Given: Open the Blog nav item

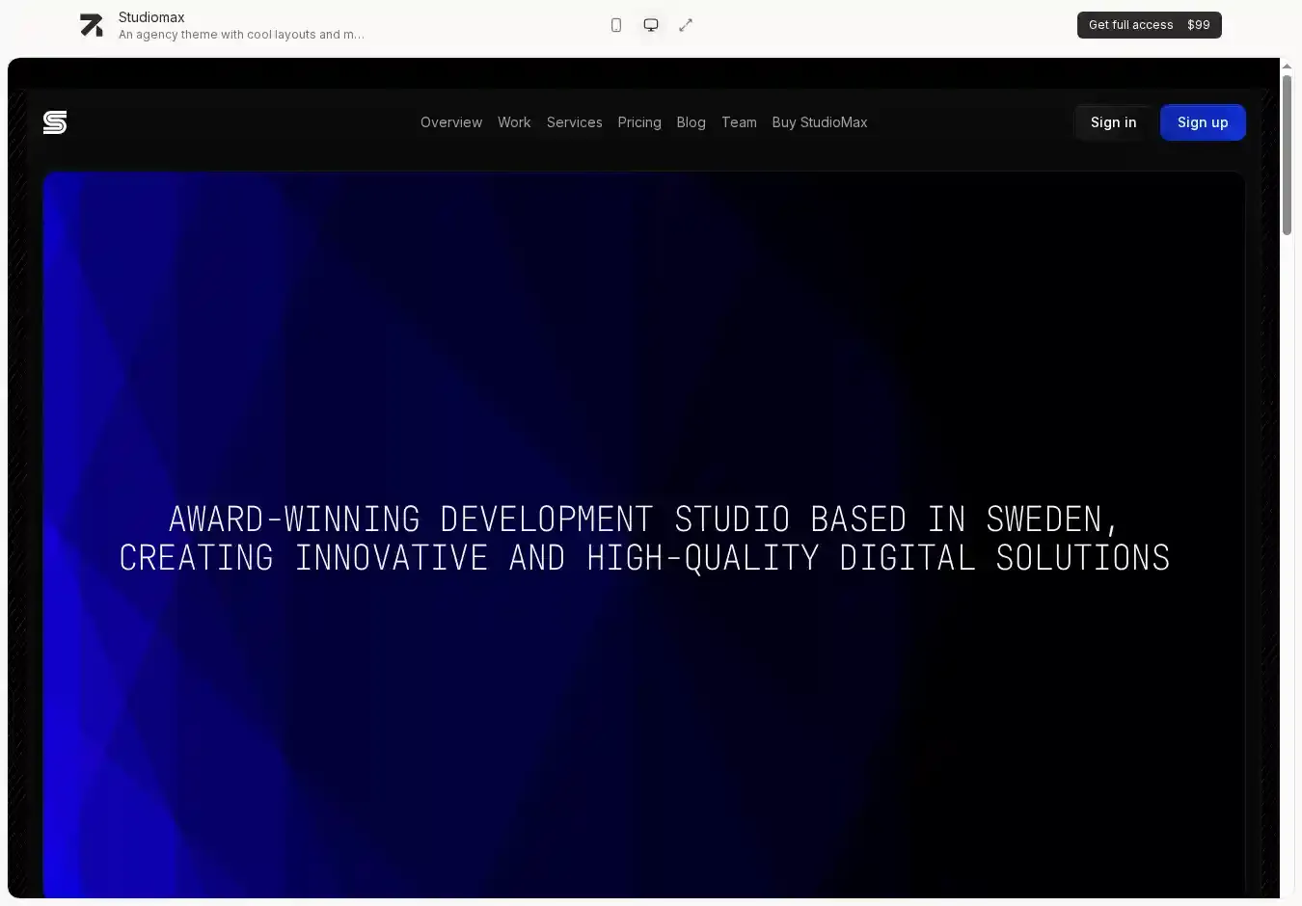Looking at the screenshot, I should [x=691, y=122].
